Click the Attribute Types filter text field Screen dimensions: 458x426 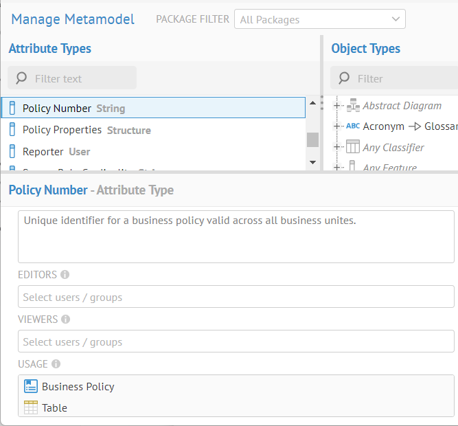(79, 78)
